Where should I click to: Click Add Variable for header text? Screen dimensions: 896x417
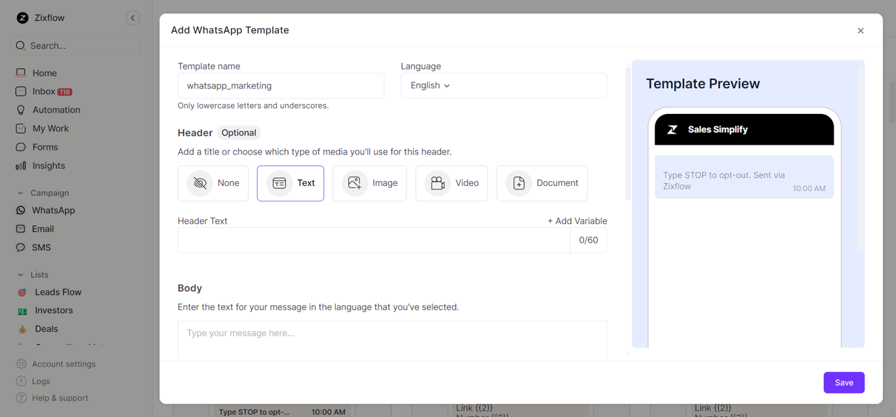(x=578, y=221)
